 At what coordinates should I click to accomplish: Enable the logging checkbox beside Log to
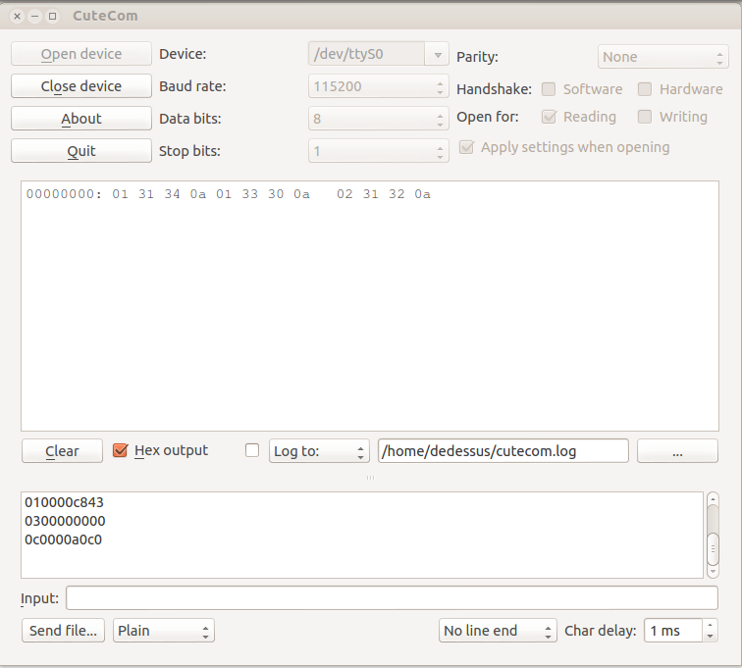click(x=252, y=450)
